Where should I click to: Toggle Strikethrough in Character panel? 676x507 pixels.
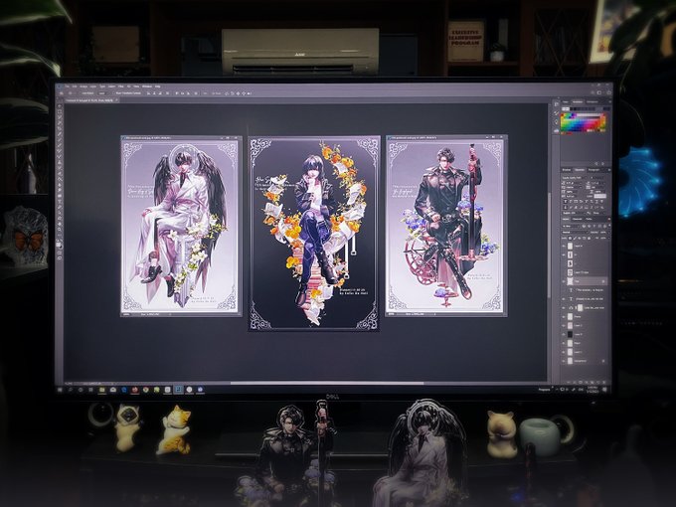click(601, 202)
